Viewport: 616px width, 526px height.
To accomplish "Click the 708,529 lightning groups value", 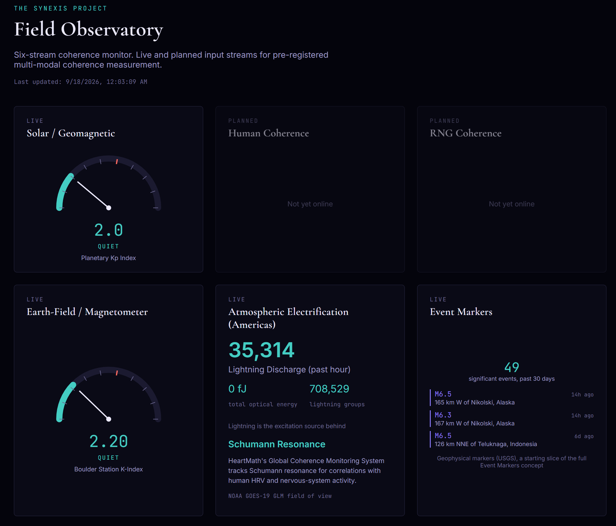I will point(329,389).
